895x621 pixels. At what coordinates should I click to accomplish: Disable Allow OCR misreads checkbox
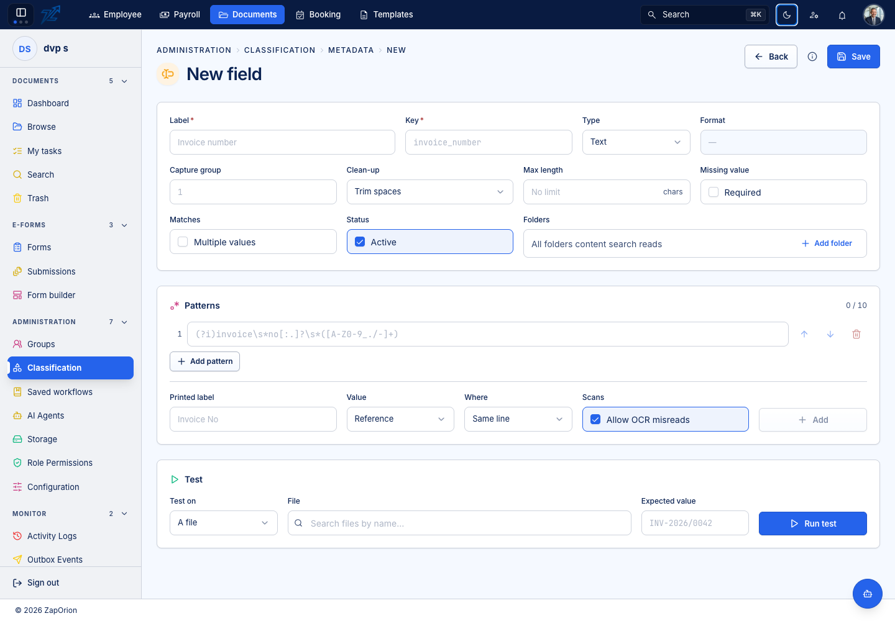tap(595, 420)
